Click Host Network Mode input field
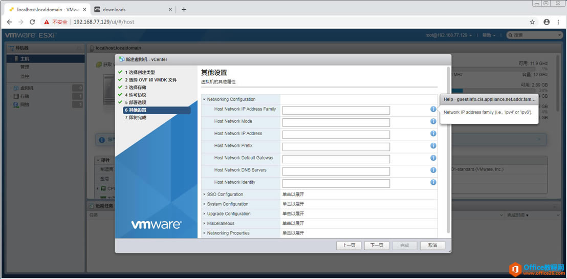This screenshot has width=567, height=279. click(336, 122)
